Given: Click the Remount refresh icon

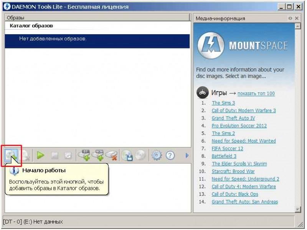Looking at the screenshot, I should 68,156.
